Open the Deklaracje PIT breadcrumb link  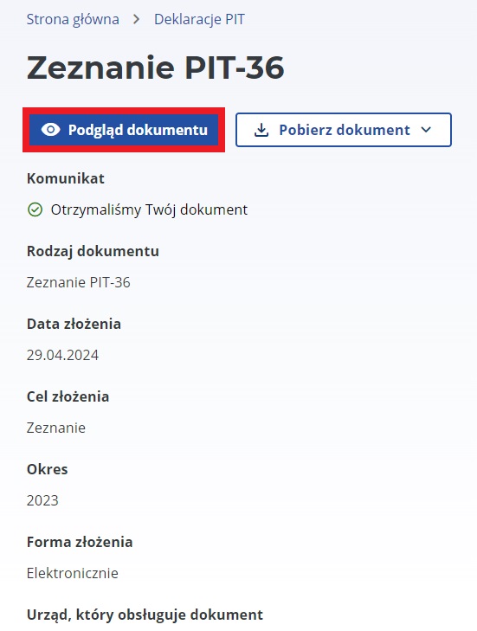[x=200, y=19]
